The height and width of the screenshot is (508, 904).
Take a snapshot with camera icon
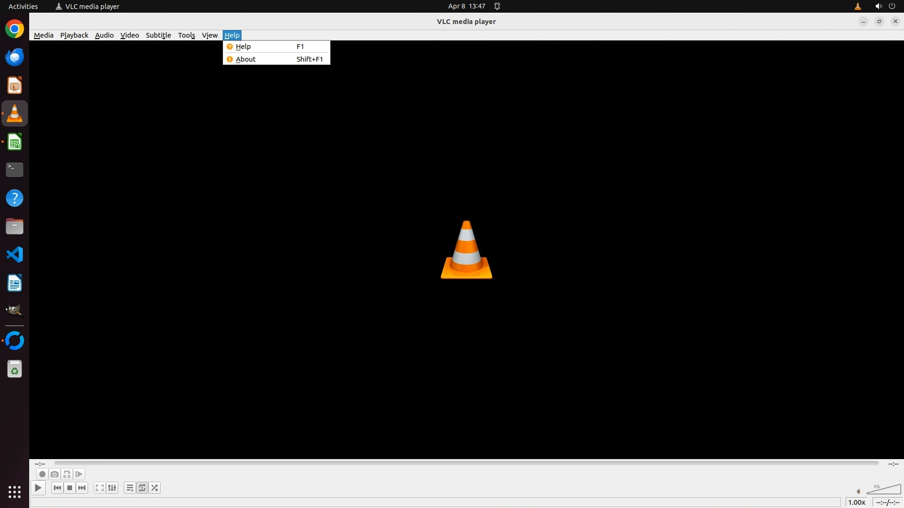pos(55,474)
